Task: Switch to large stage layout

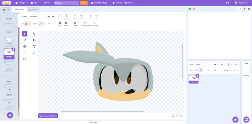Action: 244,9
